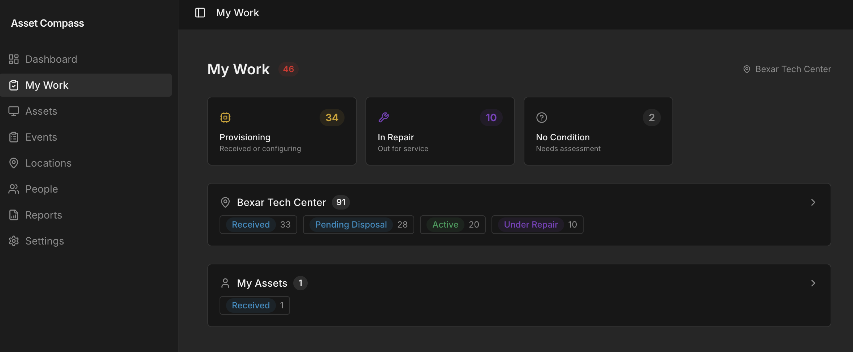Image resolution: width=853 pixels, height=352 pixels.
Task: Click the 'Out for service' subtitle
Action: (x=403, y=149)
